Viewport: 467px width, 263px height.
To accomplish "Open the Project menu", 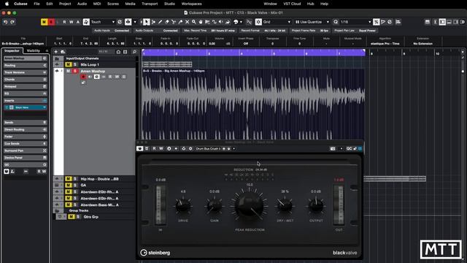I will click(x=65, y=4).
